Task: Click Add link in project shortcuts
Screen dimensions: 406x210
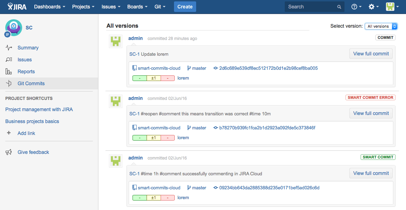Action: 26,133
